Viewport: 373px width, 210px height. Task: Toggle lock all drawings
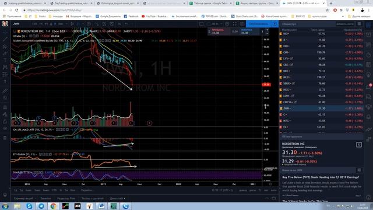5,121
